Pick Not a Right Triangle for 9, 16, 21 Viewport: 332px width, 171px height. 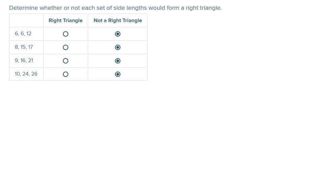[118, 61]
